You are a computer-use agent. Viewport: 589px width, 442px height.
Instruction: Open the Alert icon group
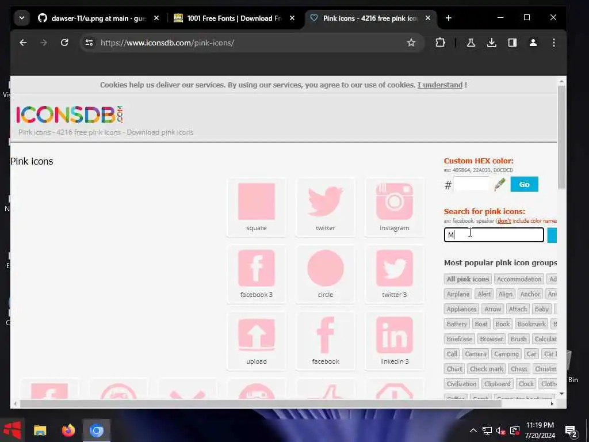(x=484, y=294)
